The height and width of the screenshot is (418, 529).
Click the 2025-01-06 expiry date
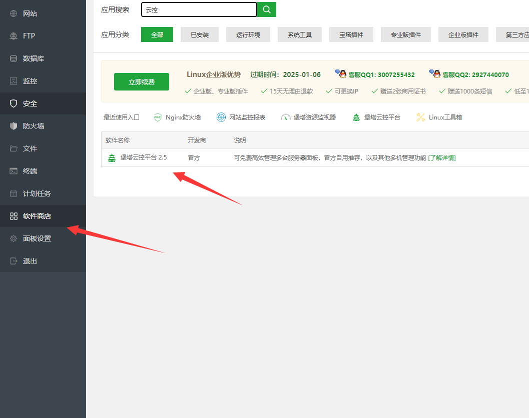pos(302,74)
